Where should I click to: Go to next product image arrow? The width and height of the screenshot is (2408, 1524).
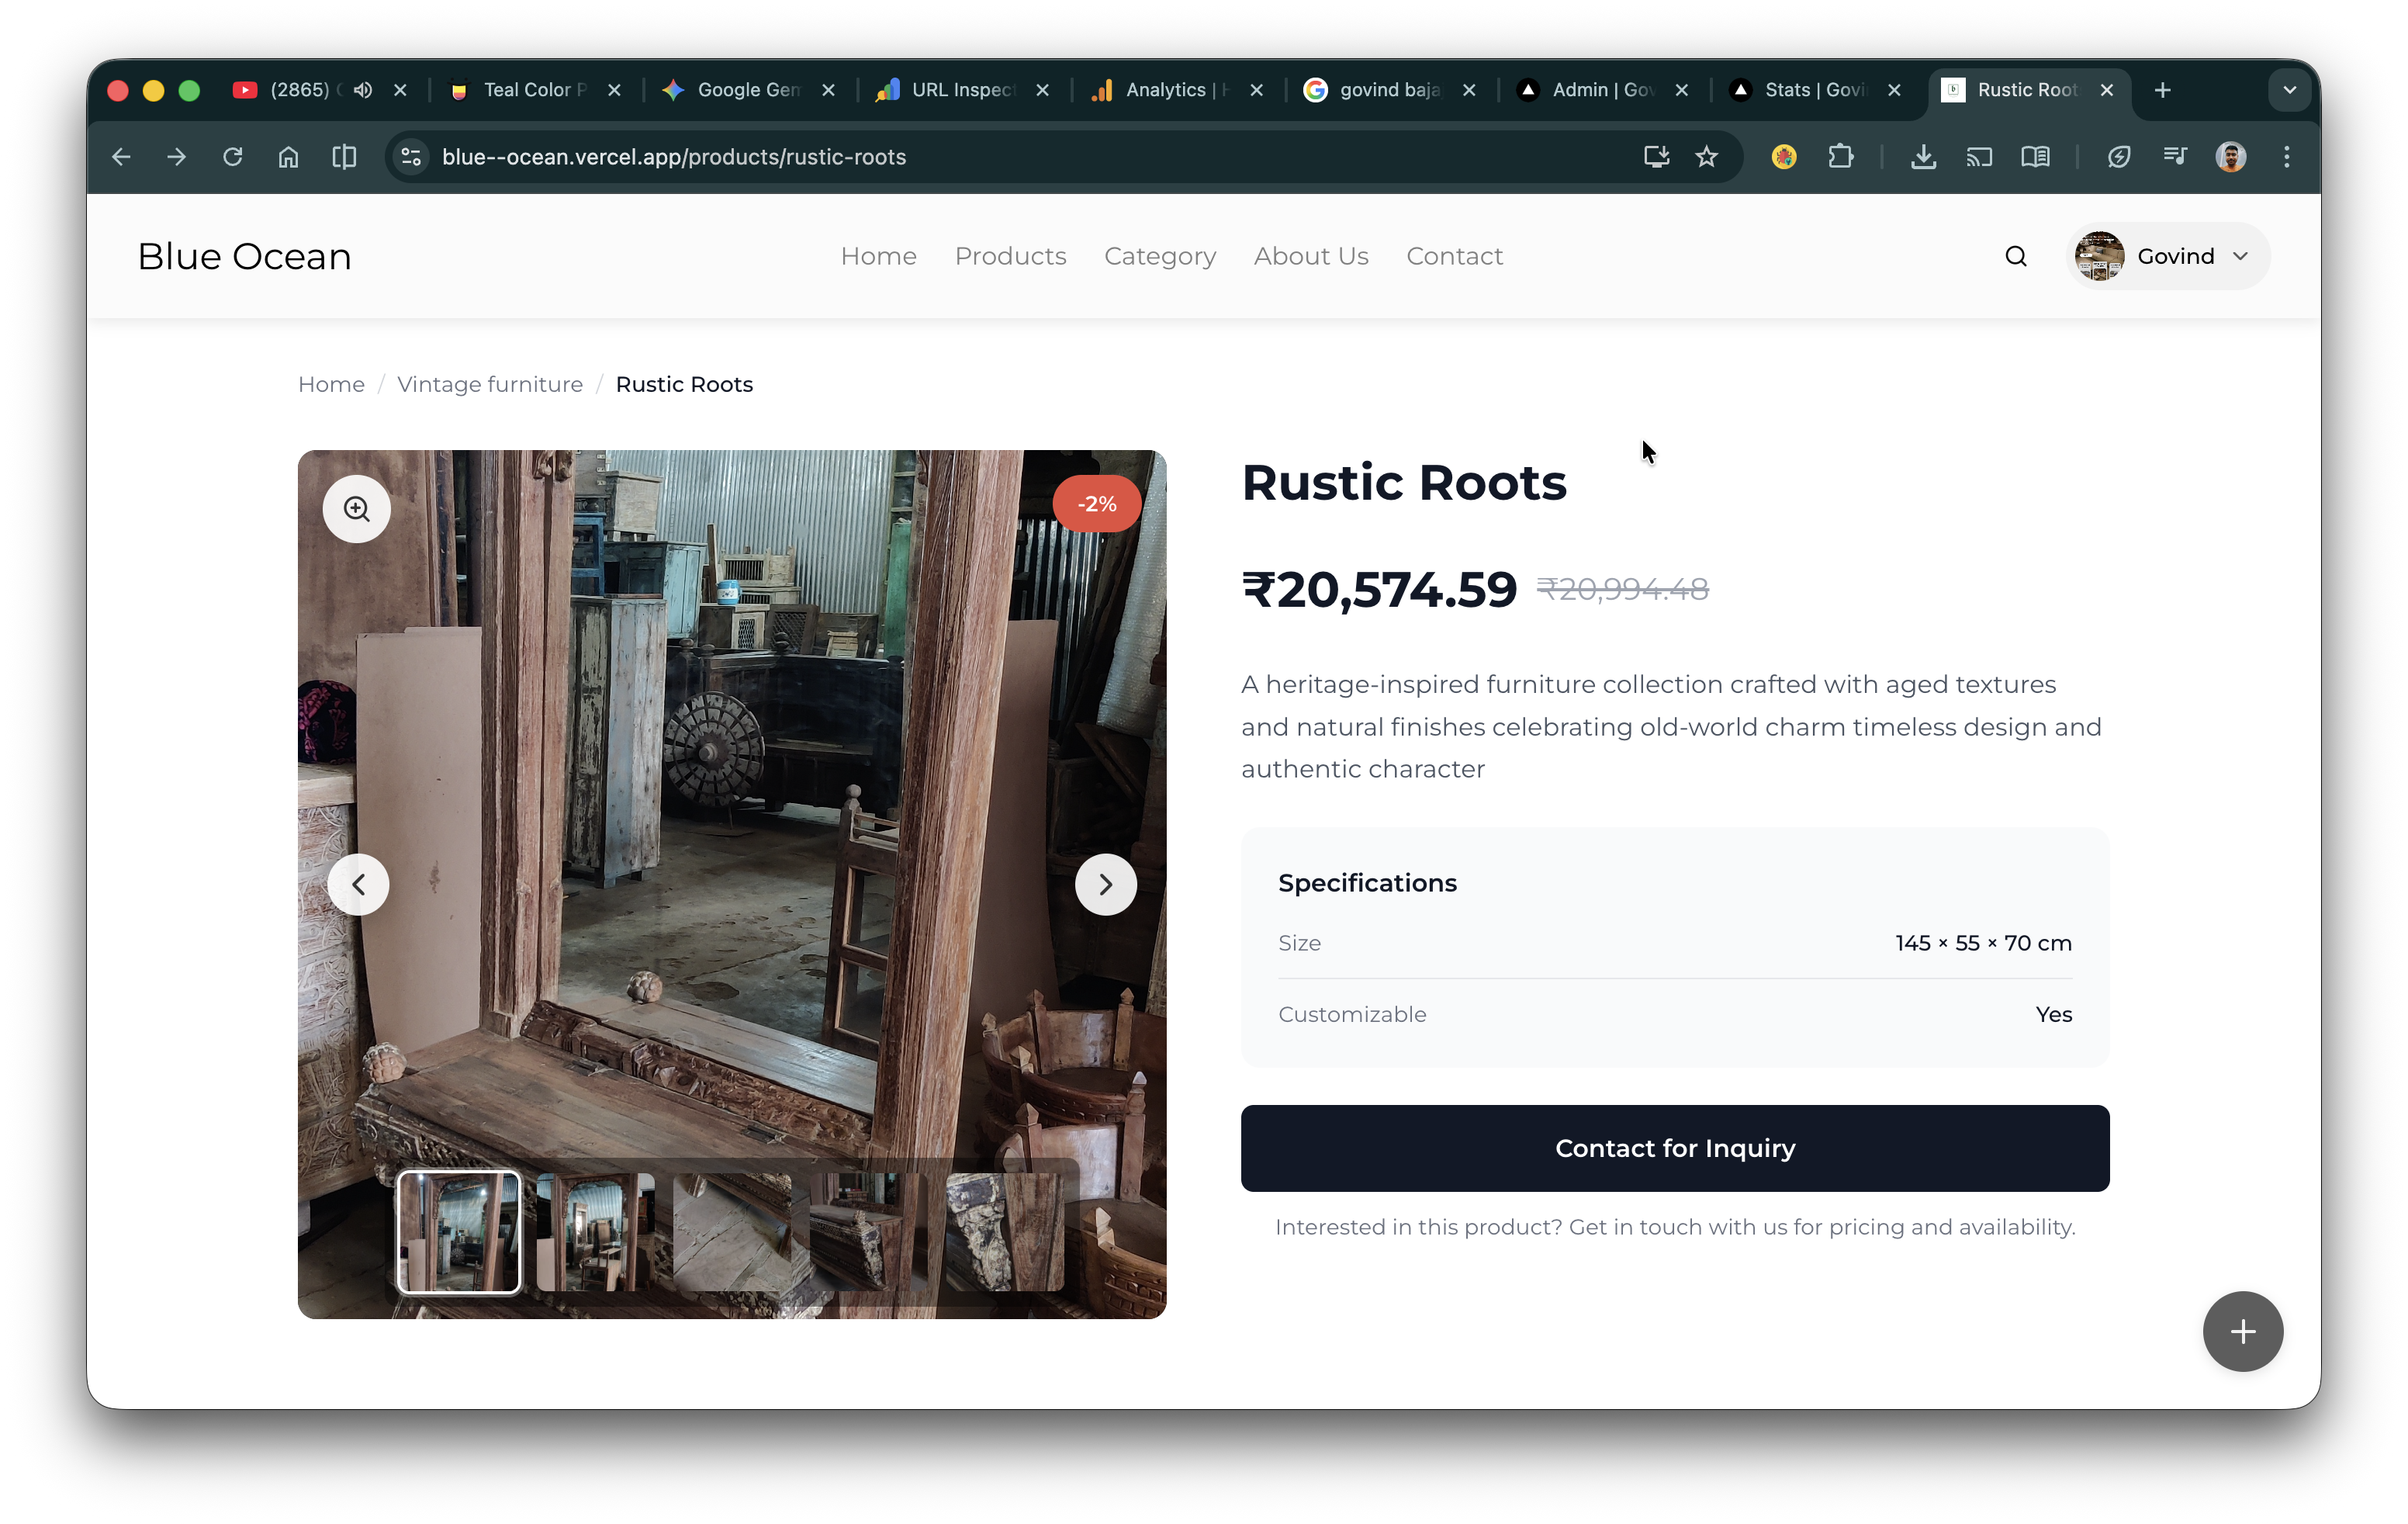click(1105, 884)
